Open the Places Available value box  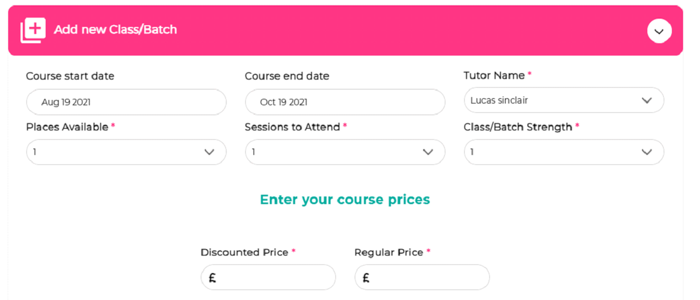pos(126,152)
